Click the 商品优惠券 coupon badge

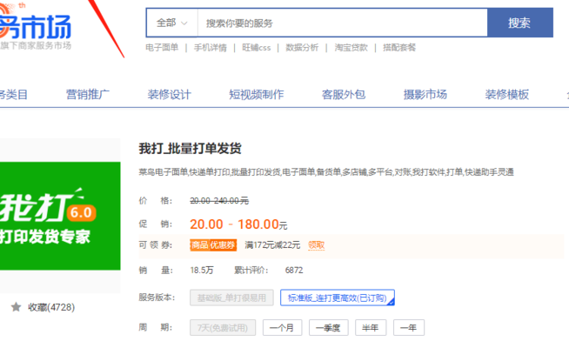pos(213,245)
